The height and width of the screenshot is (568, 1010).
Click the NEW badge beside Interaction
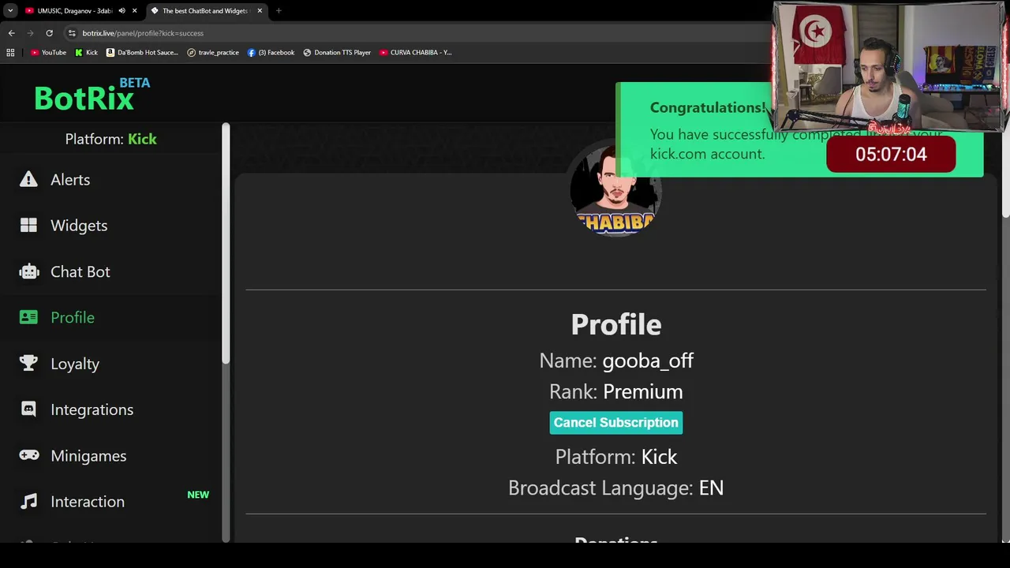198,495
